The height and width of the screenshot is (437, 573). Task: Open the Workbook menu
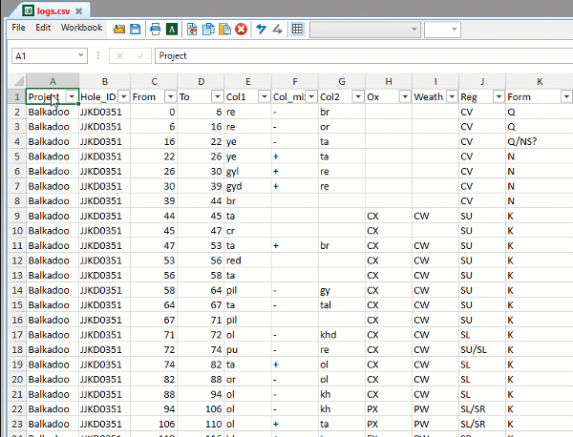[81, 29]
